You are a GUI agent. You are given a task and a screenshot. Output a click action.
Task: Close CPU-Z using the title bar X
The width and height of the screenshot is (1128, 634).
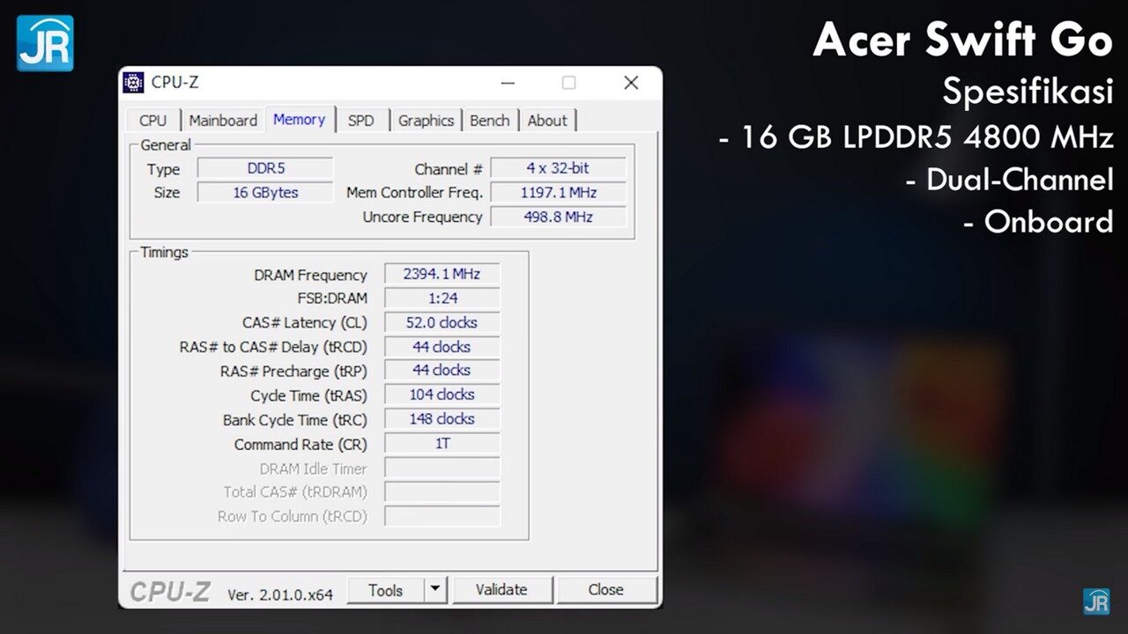[x=631, y=83]
